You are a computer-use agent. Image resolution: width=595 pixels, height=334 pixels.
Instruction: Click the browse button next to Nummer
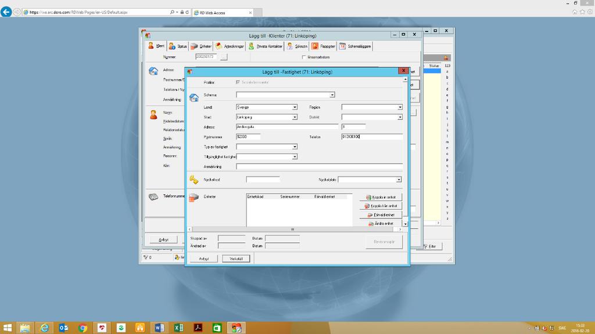click(224, 57)
